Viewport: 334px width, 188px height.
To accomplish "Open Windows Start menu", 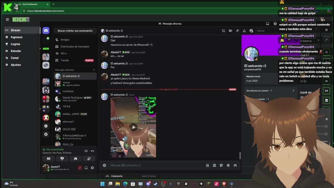I will coord(103,184).
